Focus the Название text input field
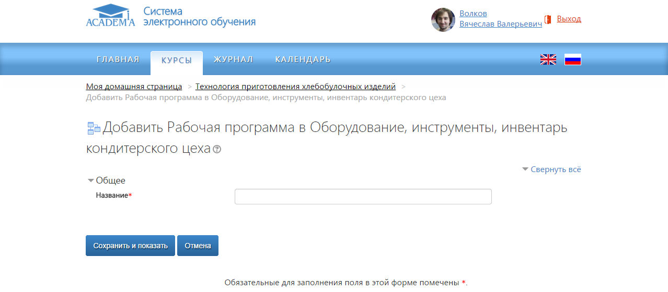Screen dimensions: 668x292 (x=363, y=197)
